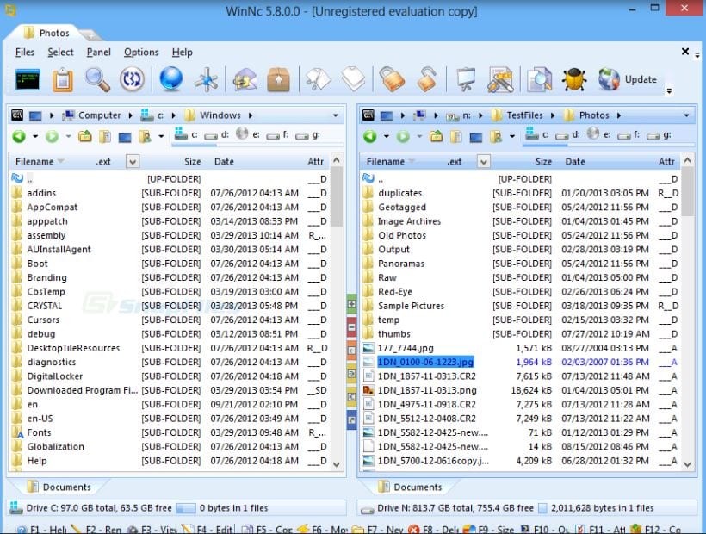706x534 pixels.
Task: Select drive g: in left panel drive bar
Action: point(307,135)
